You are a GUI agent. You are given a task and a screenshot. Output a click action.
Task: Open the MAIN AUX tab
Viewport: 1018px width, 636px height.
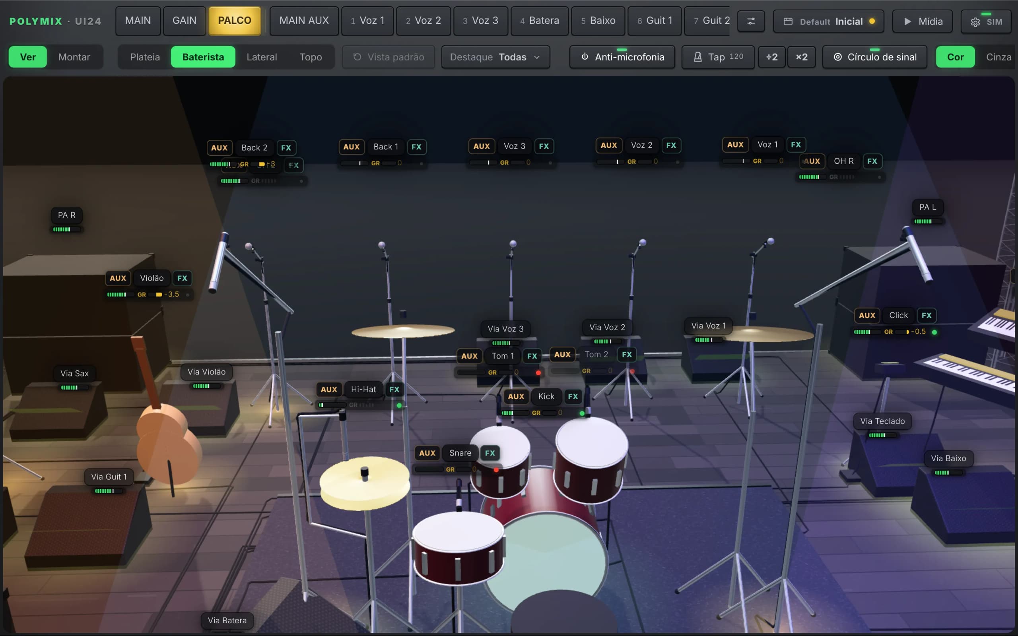[304, 21]
